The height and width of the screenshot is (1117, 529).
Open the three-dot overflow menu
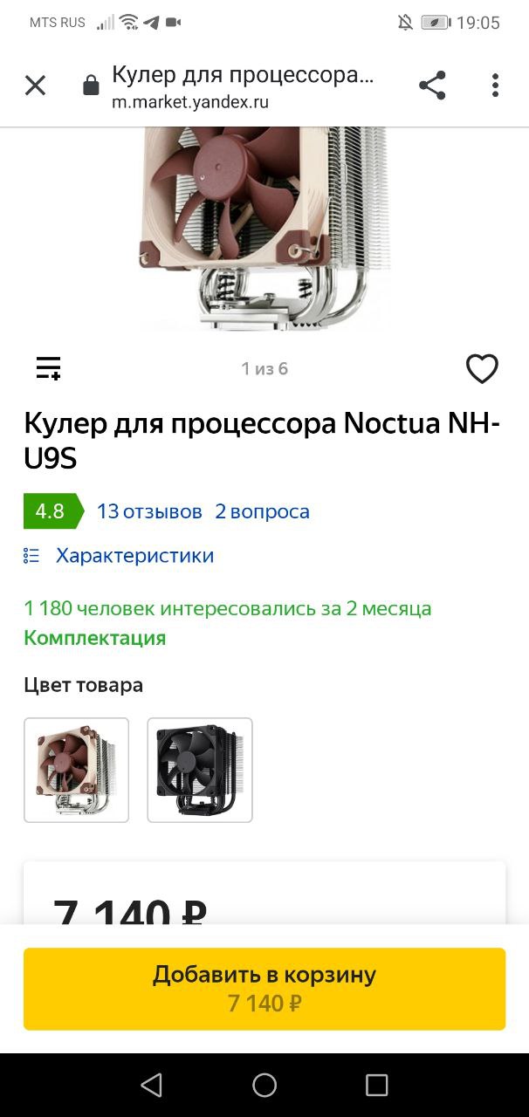(x=495, y=86)
